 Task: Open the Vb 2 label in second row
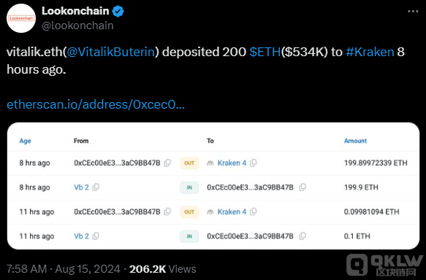click(x=81, y=187)
